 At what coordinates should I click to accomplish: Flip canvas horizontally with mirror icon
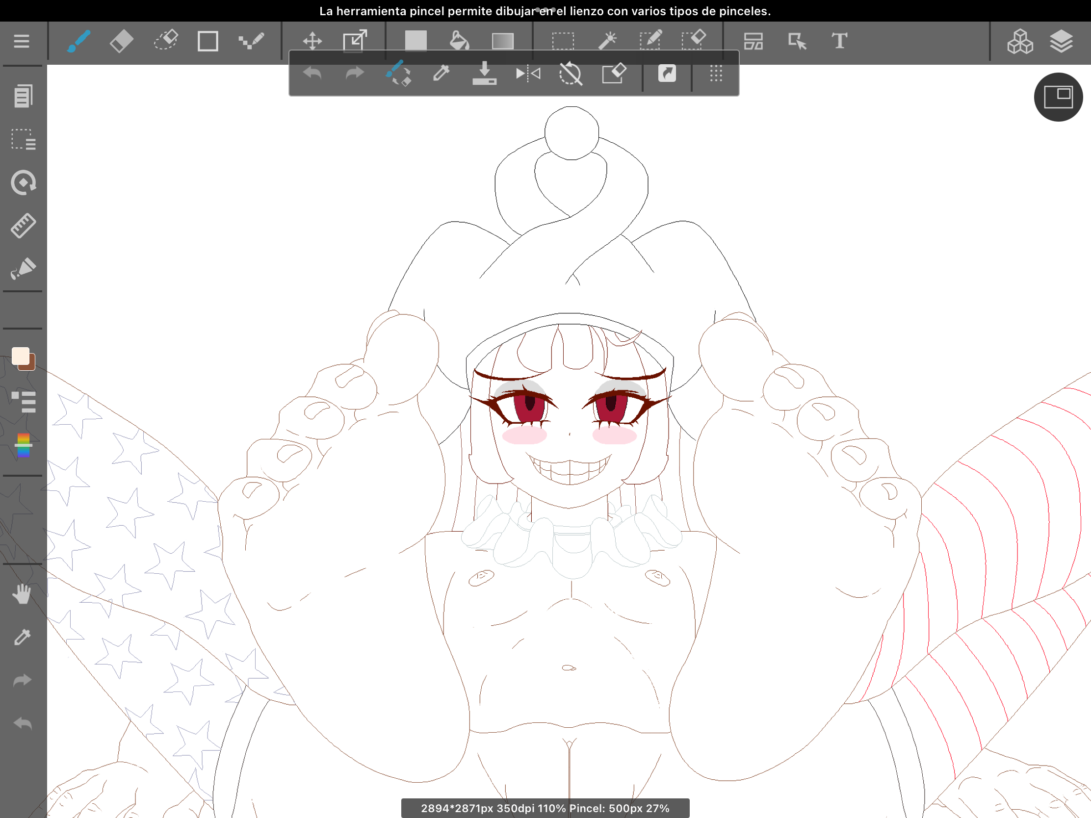click(528, 74)
